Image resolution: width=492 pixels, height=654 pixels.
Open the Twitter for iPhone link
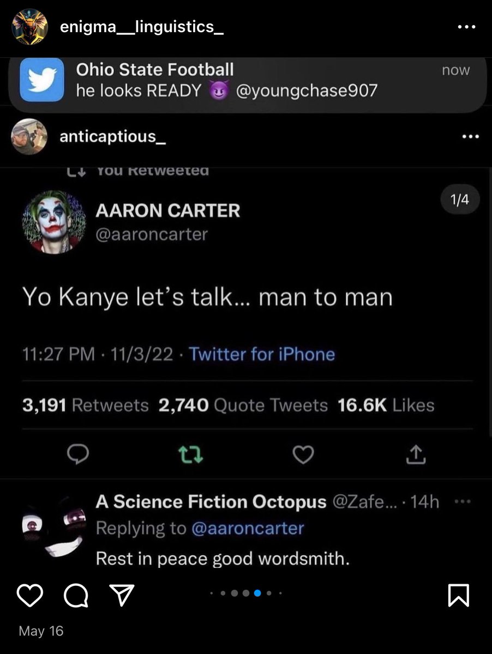(262, 355)
